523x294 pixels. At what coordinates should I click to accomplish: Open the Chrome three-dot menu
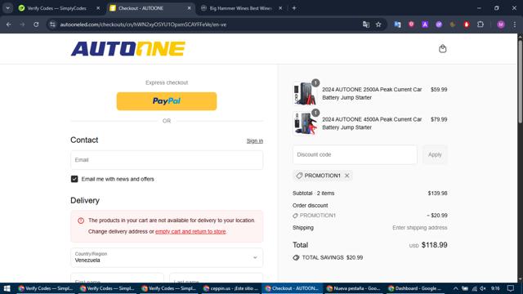click(x=515, y=24)
